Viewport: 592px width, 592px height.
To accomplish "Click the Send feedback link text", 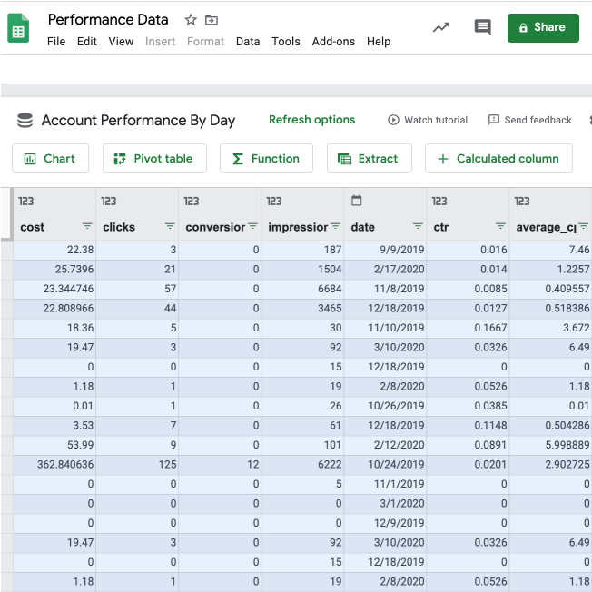I will tap(538, 120).
